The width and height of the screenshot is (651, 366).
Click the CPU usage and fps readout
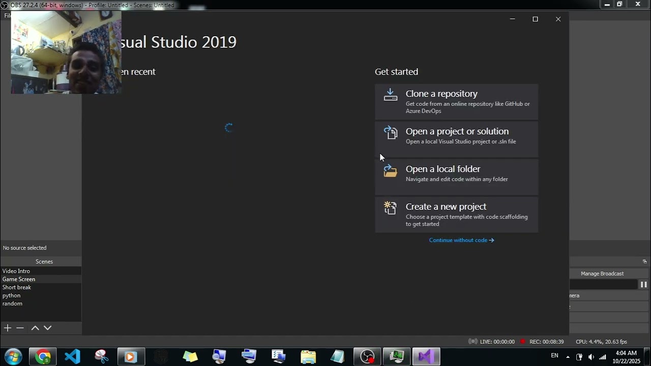tap(601, 342)
